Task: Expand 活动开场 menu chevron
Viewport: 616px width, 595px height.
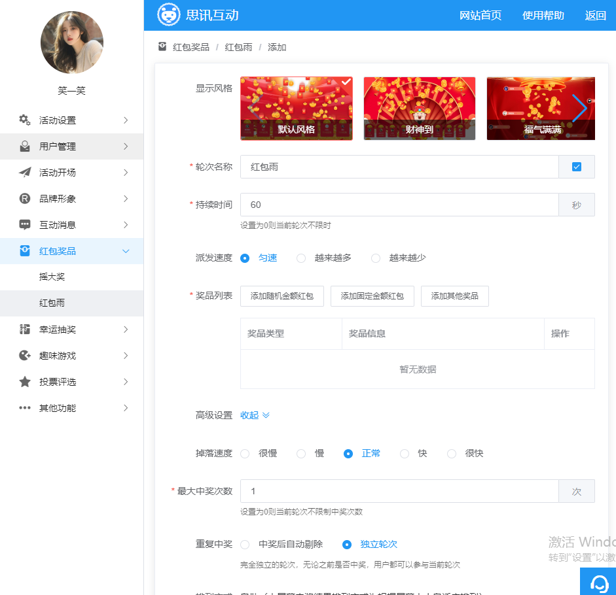Action: click(x=126, y=173)
